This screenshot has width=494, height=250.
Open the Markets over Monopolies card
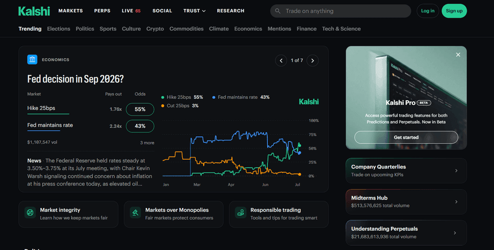pyautogui.click(x=173, y=214)
